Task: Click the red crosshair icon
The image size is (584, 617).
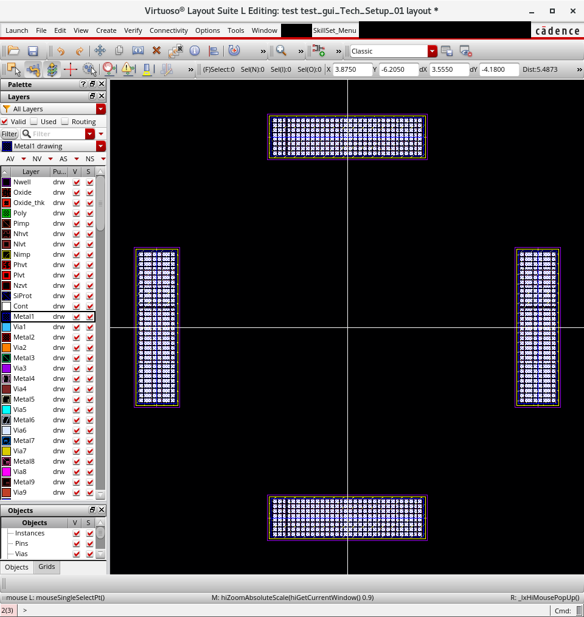Action: [x=70, y=69]
